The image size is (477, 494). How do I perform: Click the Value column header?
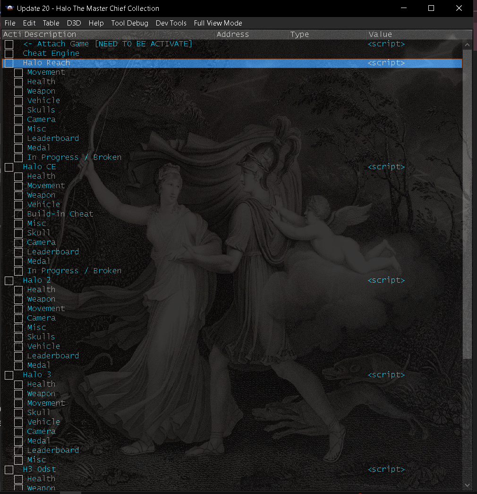tap(420, 35)
